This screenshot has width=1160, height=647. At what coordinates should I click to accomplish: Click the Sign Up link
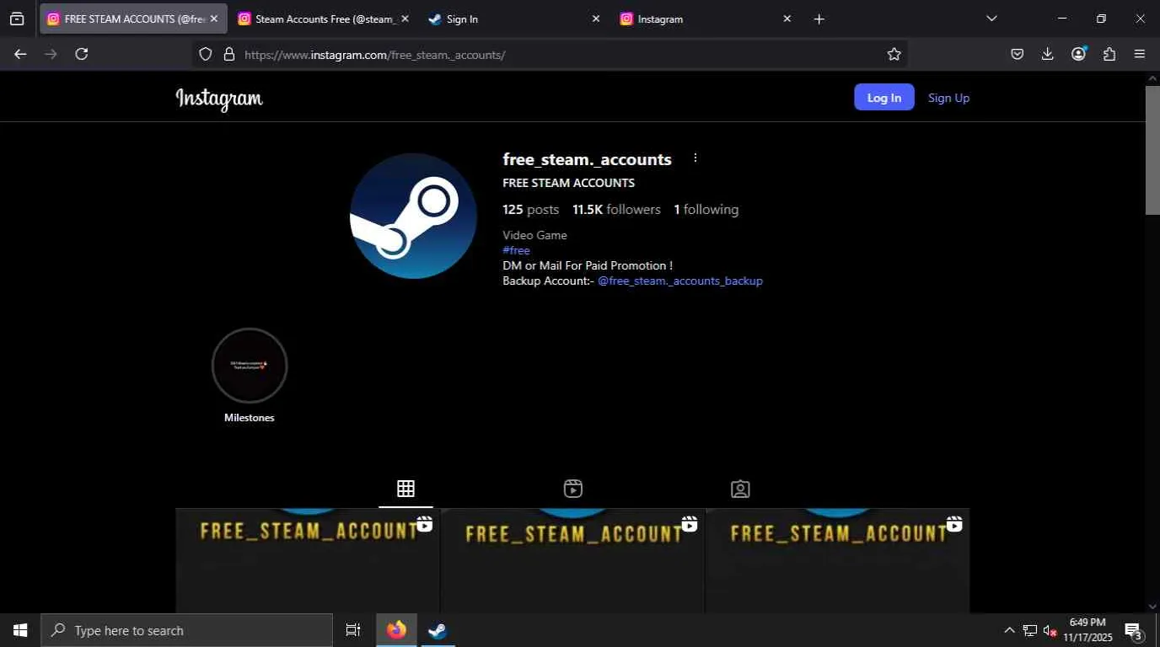948,98
